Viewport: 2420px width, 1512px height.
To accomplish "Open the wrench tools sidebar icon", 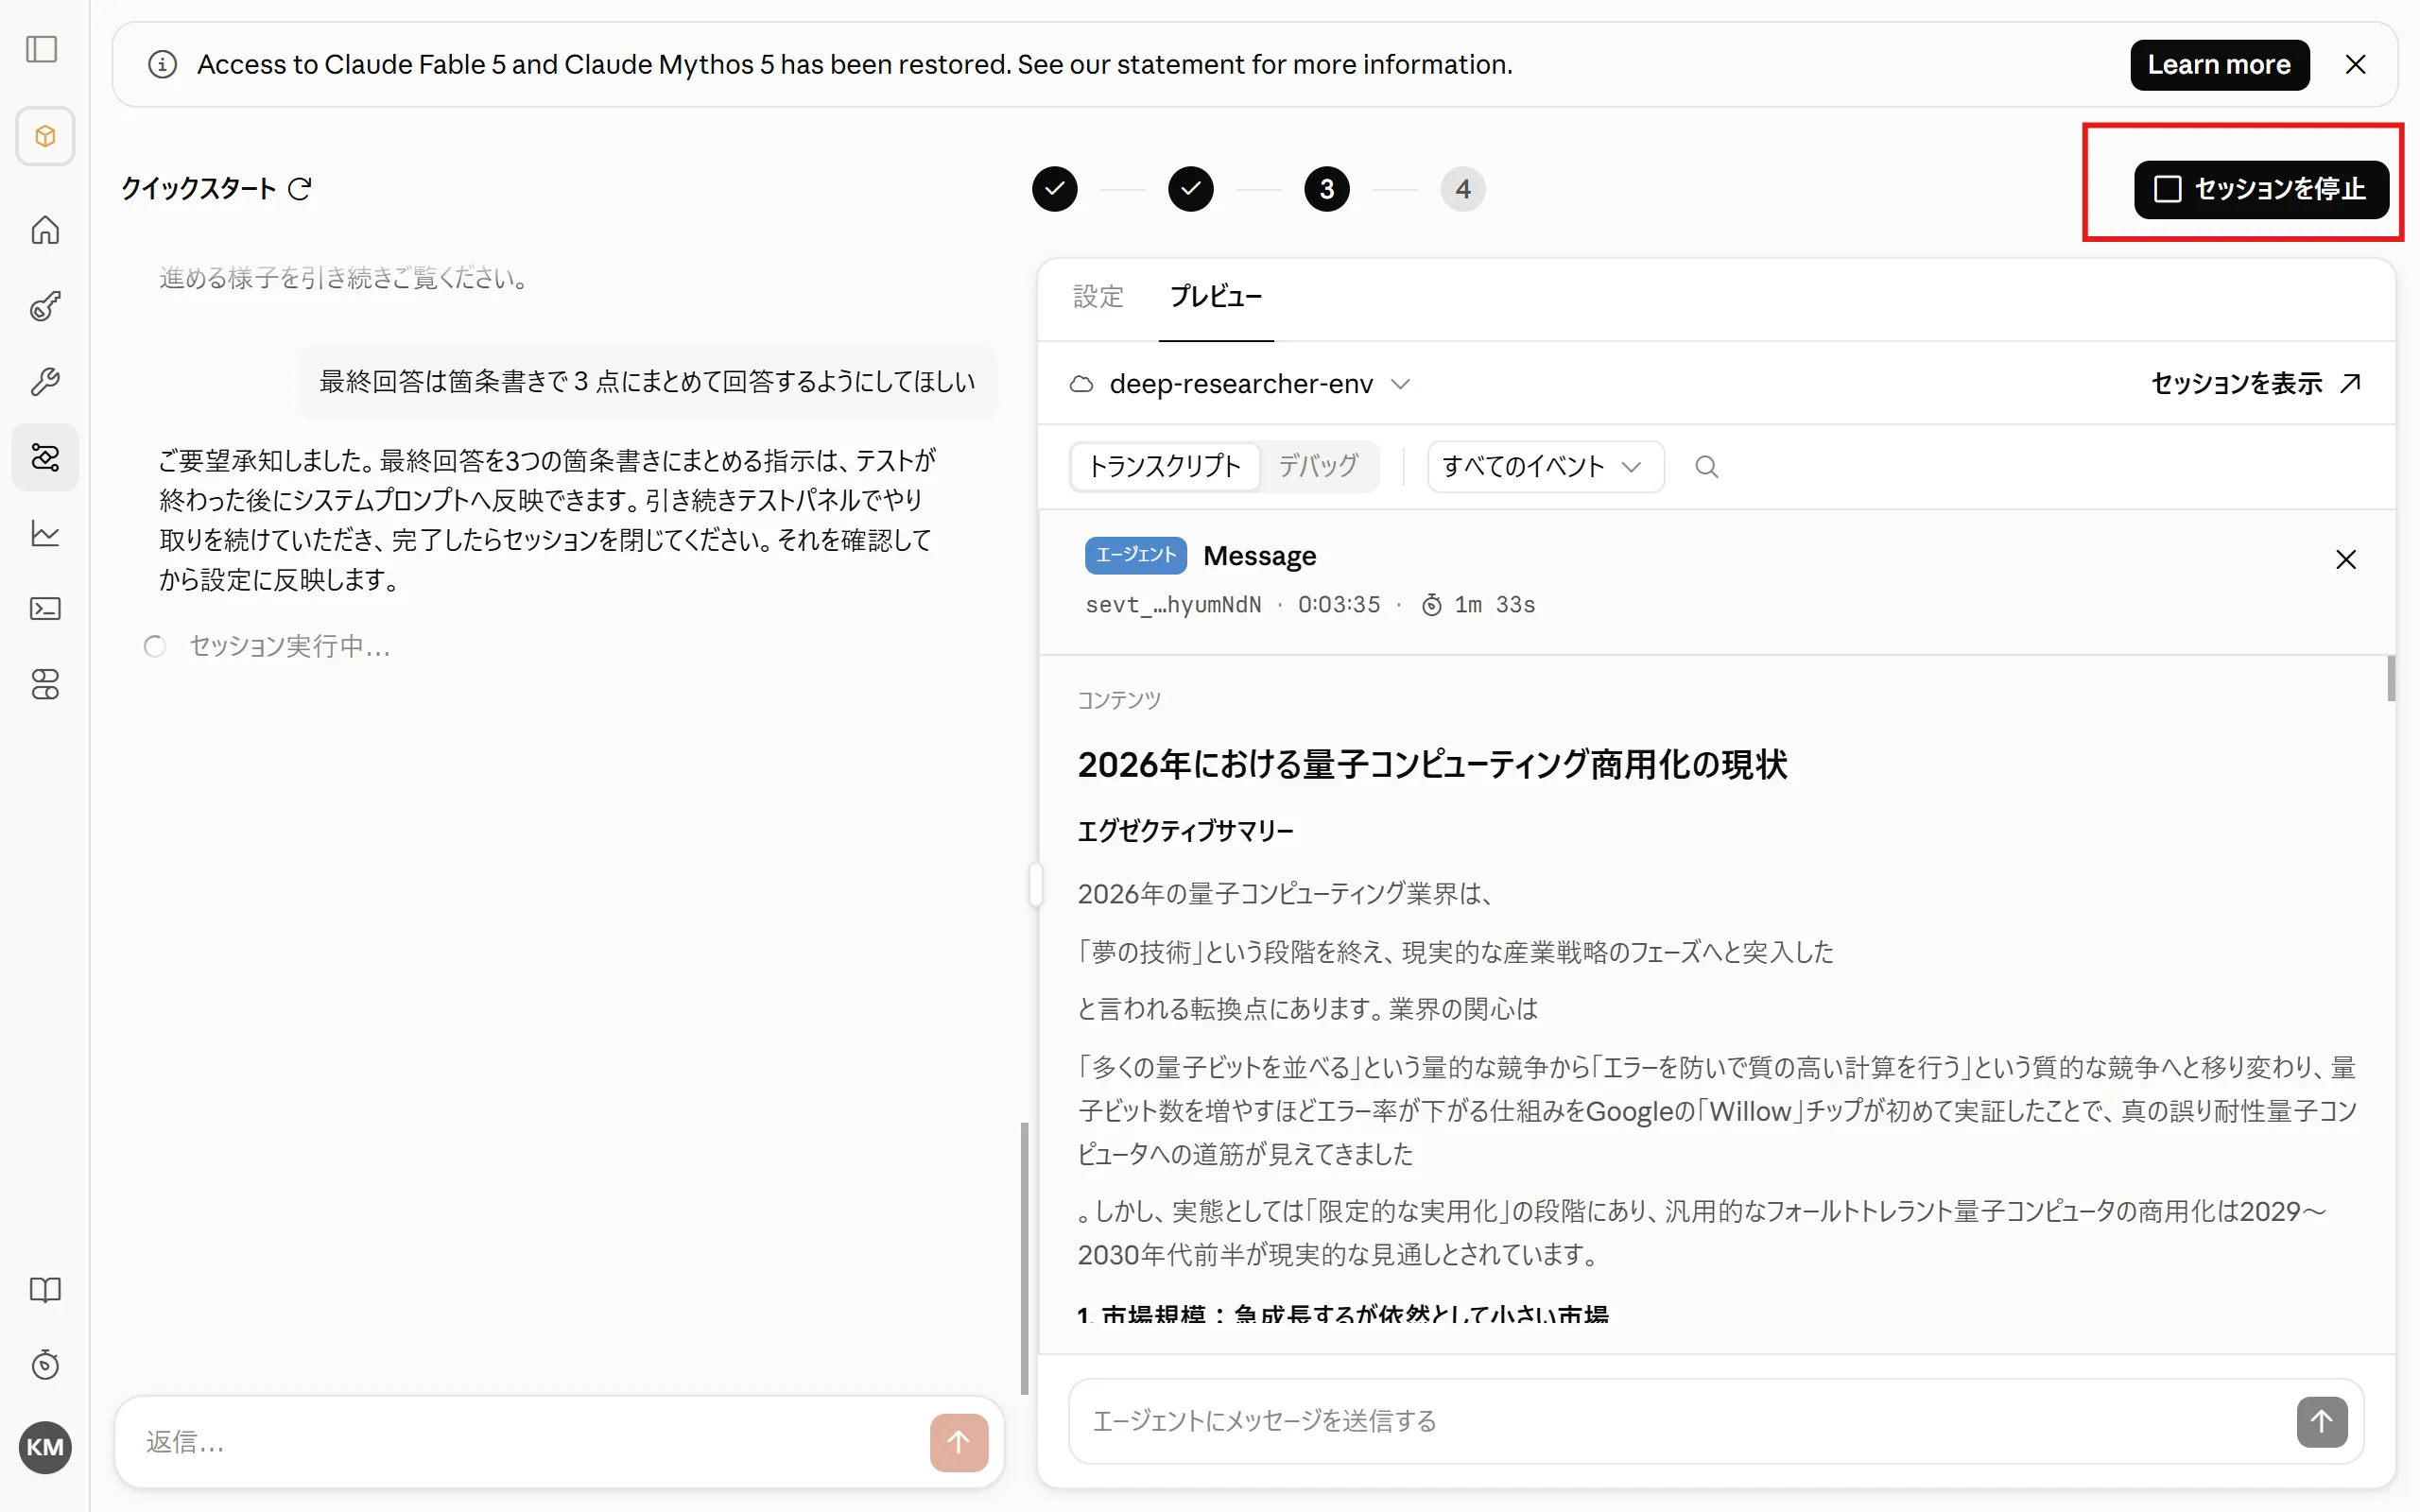I will (x=45, y=381).
